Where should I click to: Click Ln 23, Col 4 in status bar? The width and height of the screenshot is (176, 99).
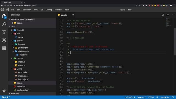click(x=130, y=97)
